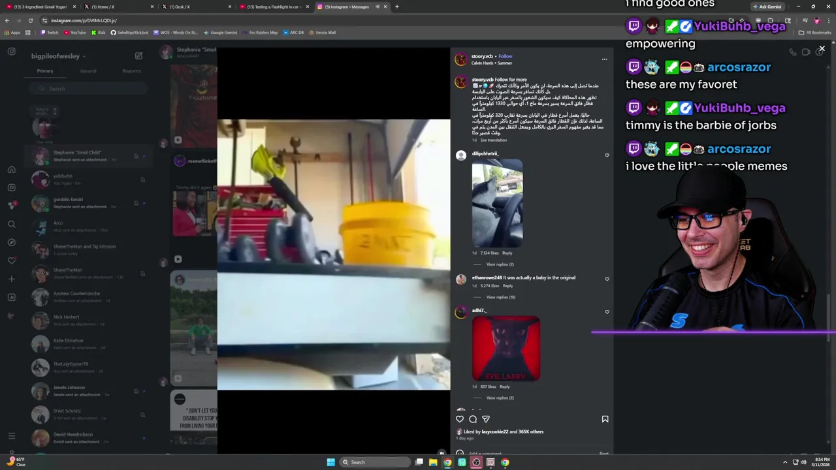
Task: Reply to dilipchhetrii_'s comment
Action: pos(507,253)
